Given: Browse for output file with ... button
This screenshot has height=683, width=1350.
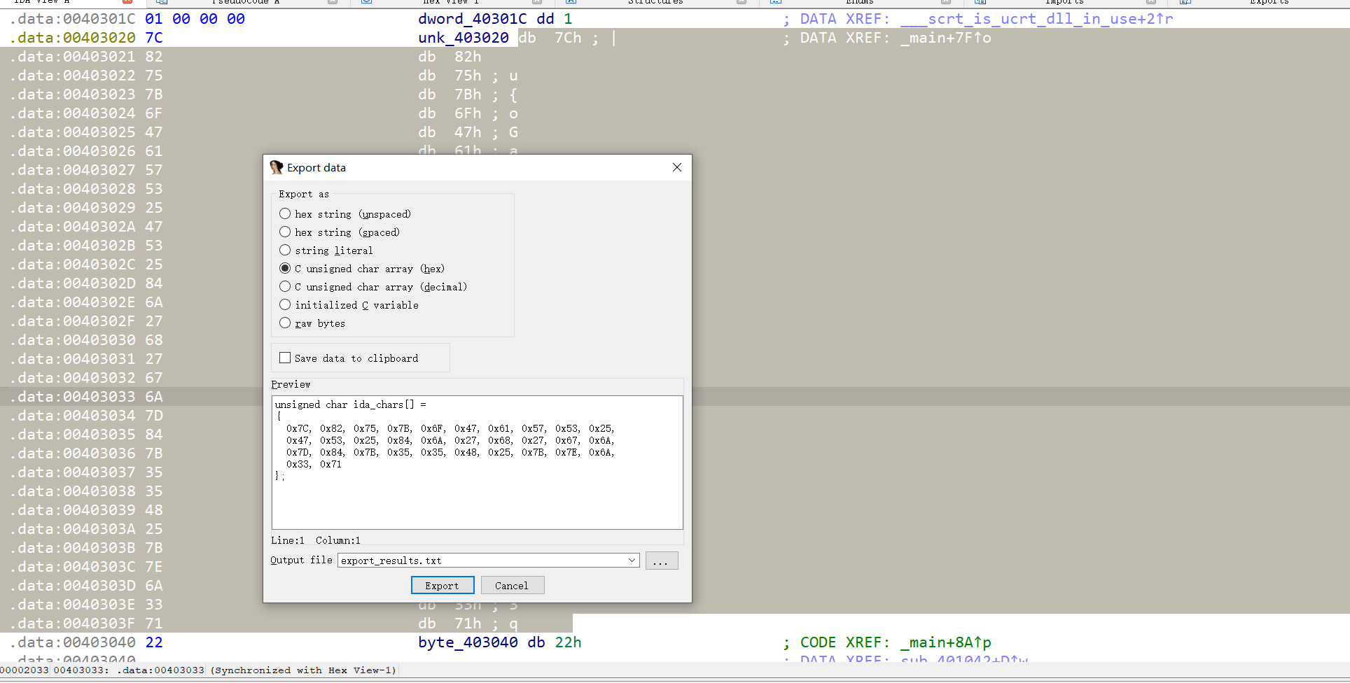Looking at the screenshot, I should tap(662, 561).
